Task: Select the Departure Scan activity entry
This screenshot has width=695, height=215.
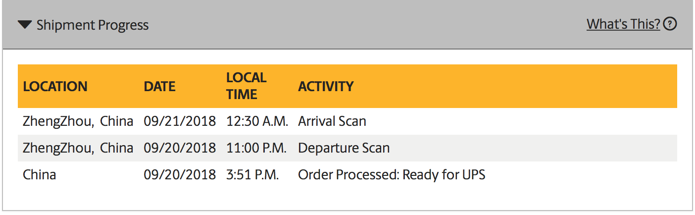Action: pos(344,148)
